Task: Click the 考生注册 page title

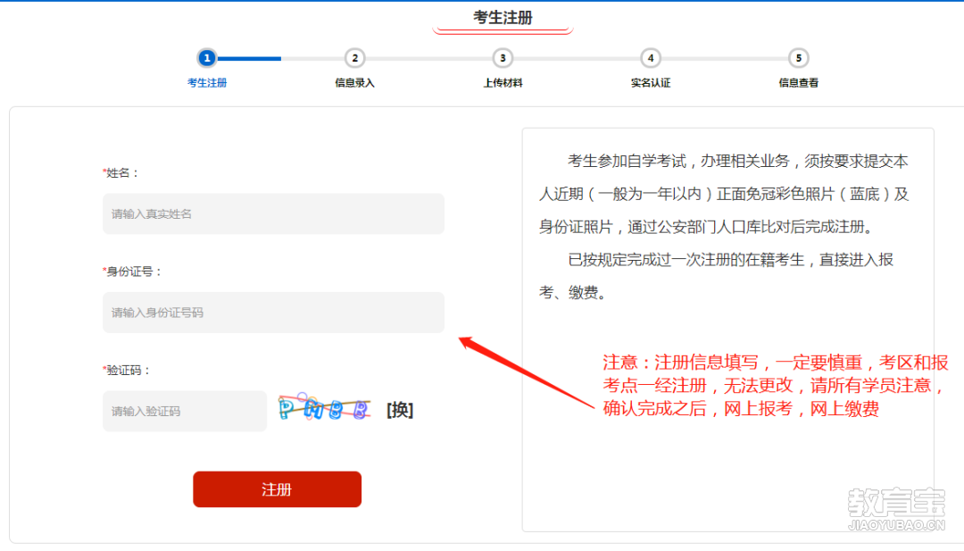Action: [x=503, y=18]
